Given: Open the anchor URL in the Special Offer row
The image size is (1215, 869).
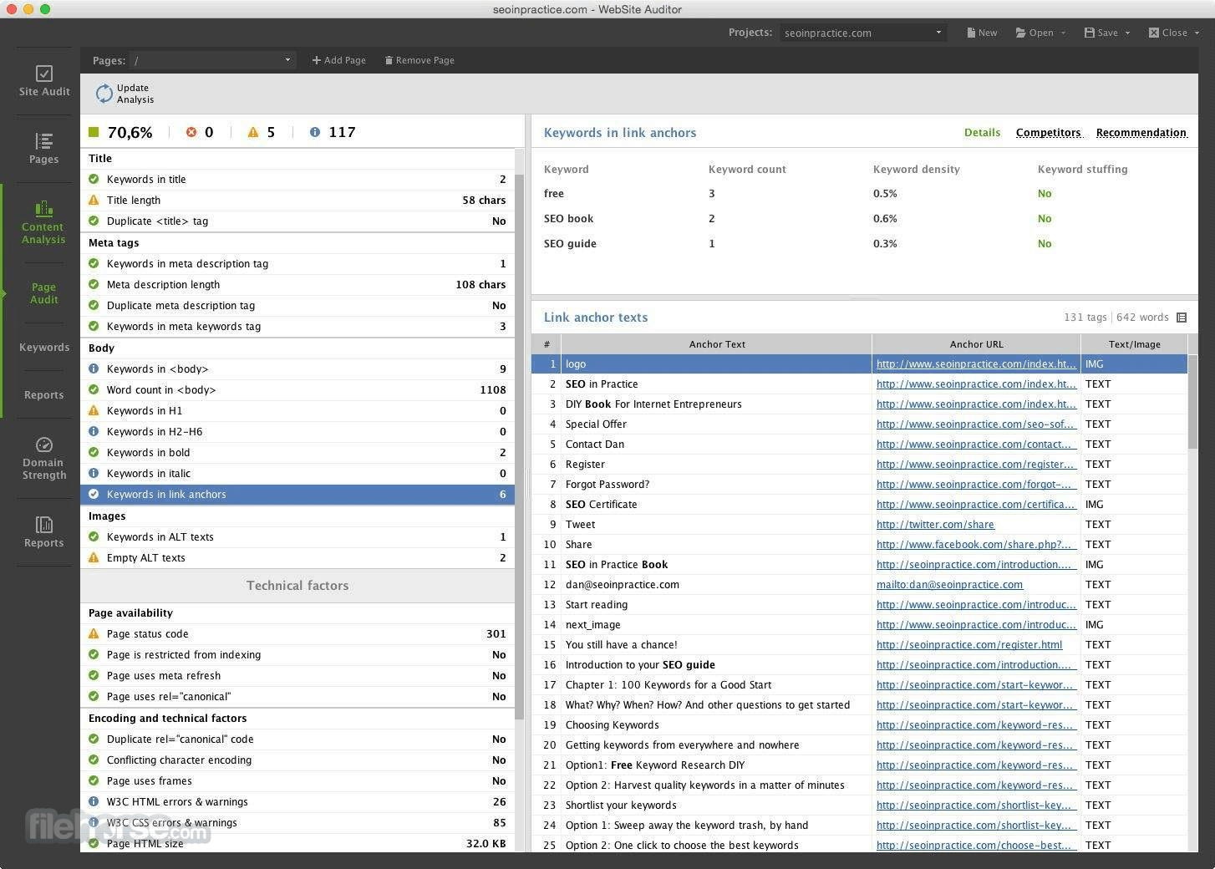Looking at the screenshot, I should coord(975,424).
